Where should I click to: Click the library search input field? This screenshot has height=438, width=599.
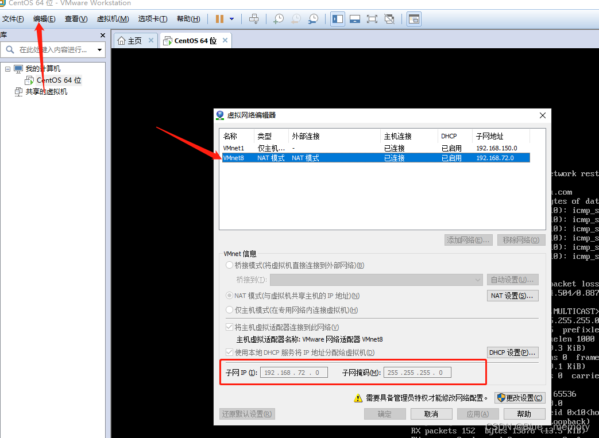53,49
